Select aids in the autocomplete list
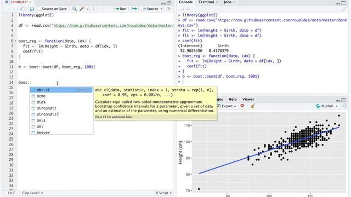Image resolution: width=351 pixels, height=197 pixels. coord(61,102)
